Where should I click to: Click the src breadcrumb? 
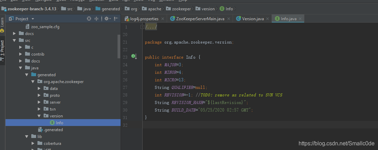[67, 9]
